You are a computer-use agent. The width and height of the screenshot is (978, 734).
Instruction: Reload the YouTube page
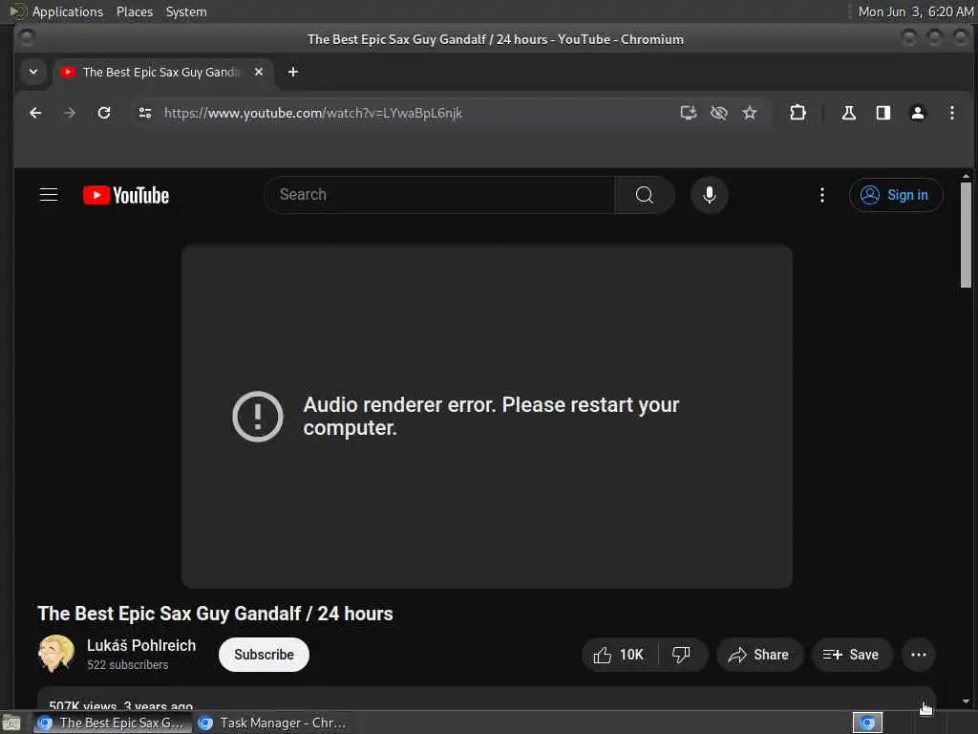click(104, 113)
